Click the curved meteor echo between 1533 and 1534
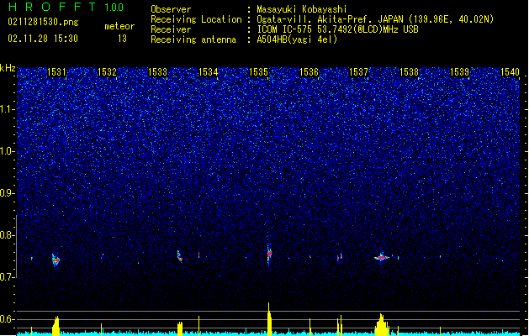The image size is (529, 336). pyautogui.click(x=179, y=256)
